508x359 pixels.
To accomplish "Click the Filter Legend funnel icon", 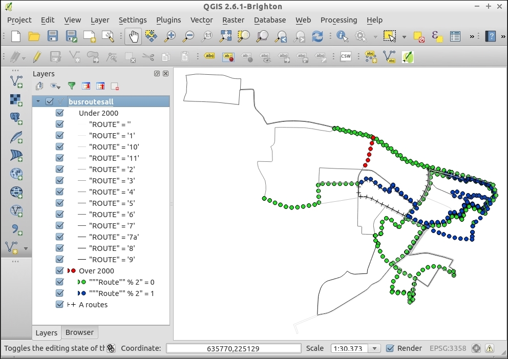I will [72, 86].
